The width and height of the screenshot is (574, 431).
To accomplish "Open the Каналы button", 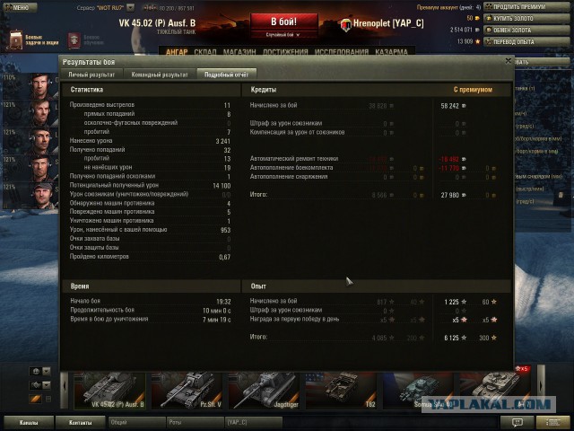I will coord(29,423).
